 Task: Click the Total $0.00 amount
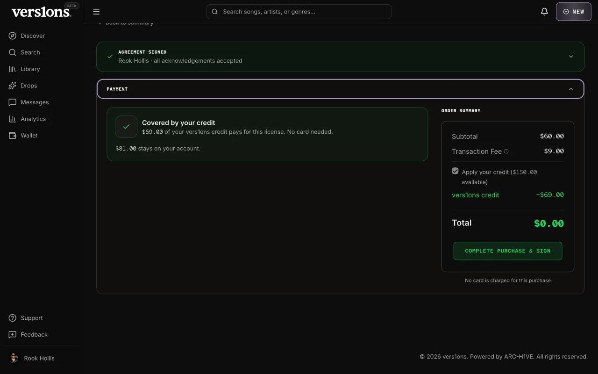tap(549, 223)
